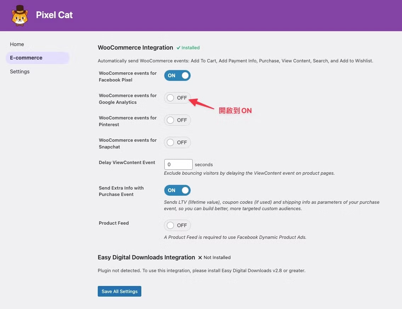This screenshot has height=309, width=402.
Task: Focus the Delay ViewContent Event seconds field
Action: click(179, 164)
